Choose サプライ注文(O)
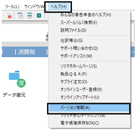This screenshot has height=133, width=139. 90,82
